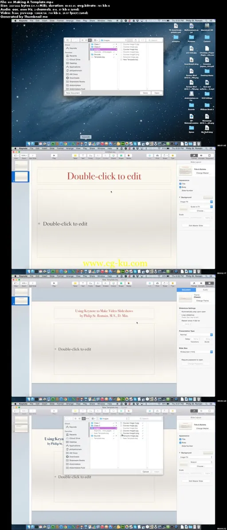Viewport: 227px width, 530px height.
Task: In Insert dialog frame, select Keynote image.jpg file
Action: pyautogui.click(x=131, y=436)
